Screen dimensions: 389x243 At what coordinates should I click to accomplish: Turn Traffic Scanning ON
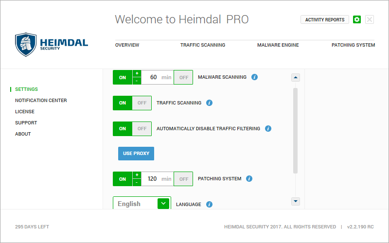click(123, 103)
